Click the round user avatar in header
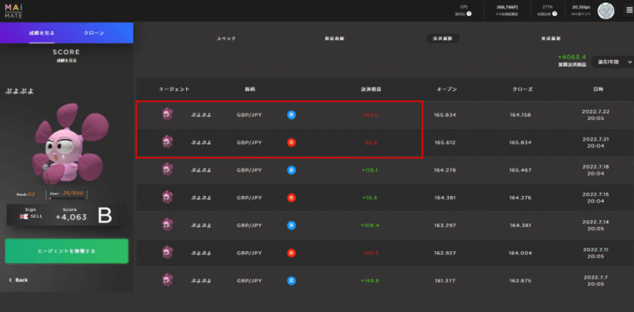634x312 pixels. coord(606,11)
